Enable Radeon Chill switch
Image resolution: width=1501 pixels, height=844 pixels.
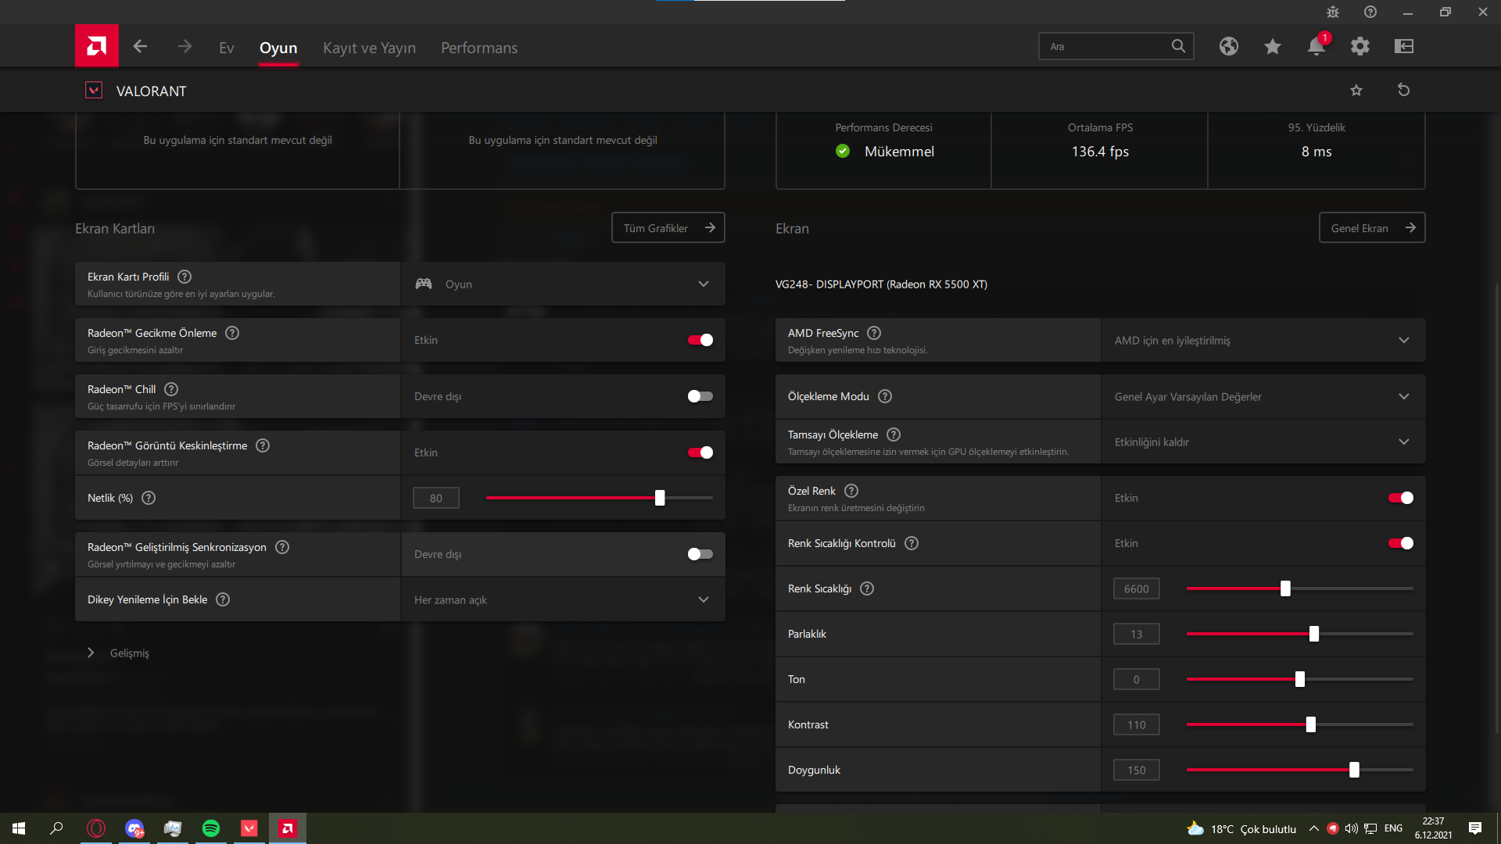(x=700, y=396)
